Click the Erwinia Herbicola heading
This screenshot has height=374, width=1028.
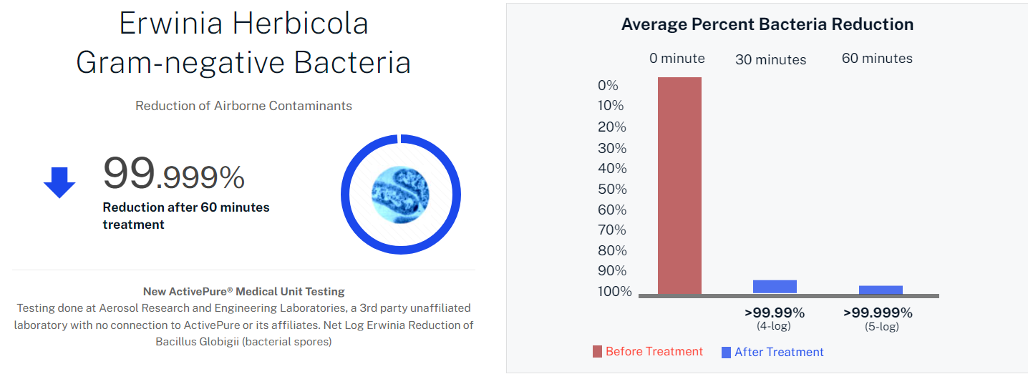pyautogui.click(x=243, y=24)
